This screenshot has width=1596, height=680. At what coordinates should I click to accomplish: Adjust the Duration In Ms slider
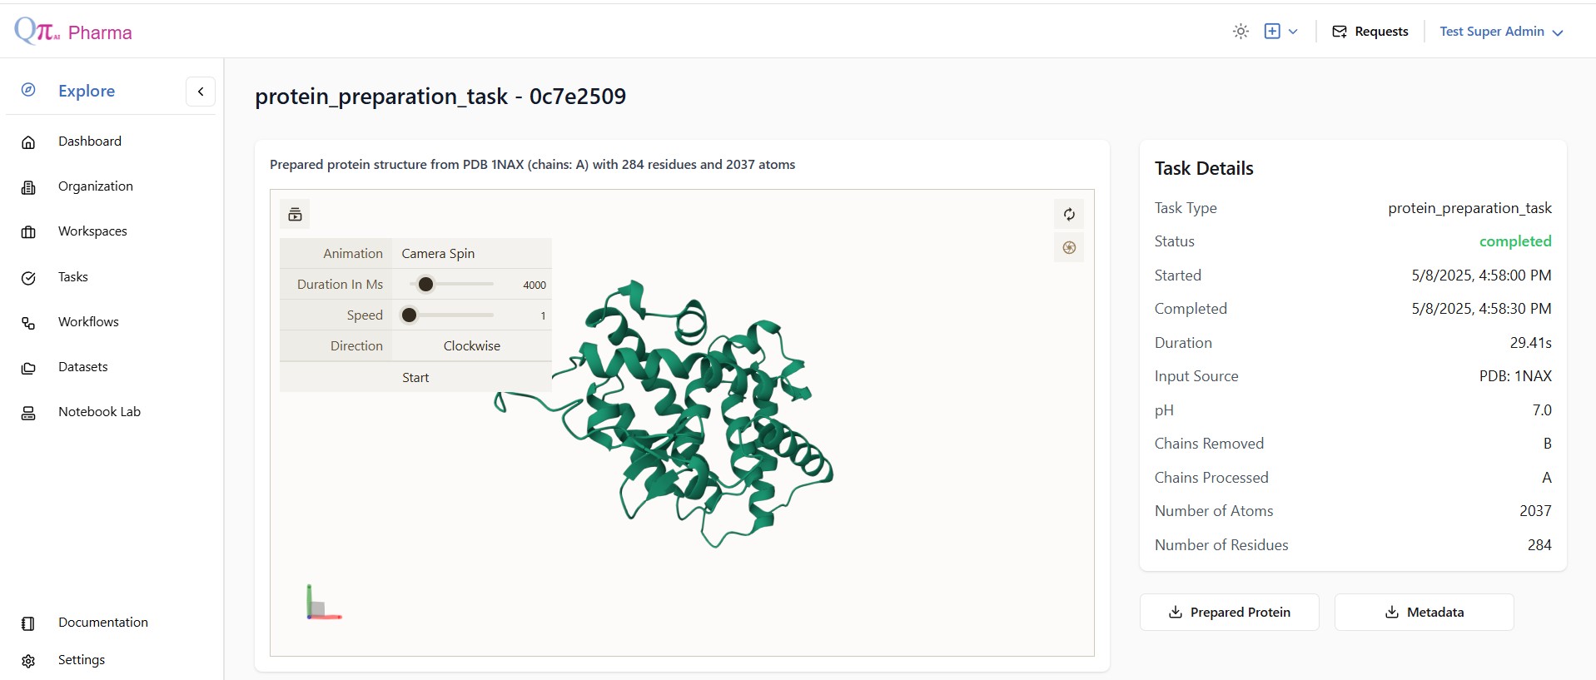click(425, 285)
